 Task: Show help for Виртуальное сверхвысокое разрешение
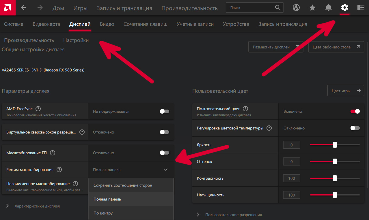pos(82,132)
